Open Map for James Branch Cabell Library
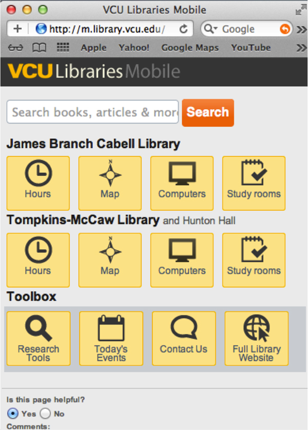Screen dimensions: 308x430 tap(110, 183)
